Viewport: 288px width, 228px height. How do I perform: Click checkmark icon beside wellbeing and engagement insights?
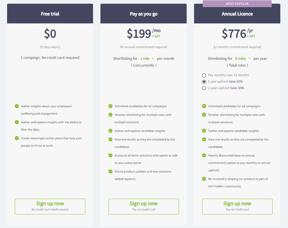click(17, 106)
